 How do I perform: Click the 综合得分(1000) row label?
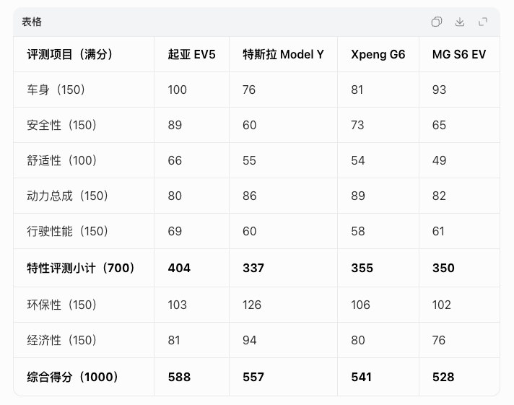[73, 377]
